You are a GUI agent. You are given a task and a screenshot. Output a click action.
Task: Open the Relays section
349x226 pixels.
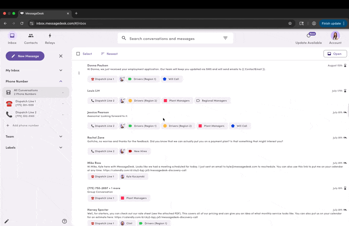(x=50, y=38)
